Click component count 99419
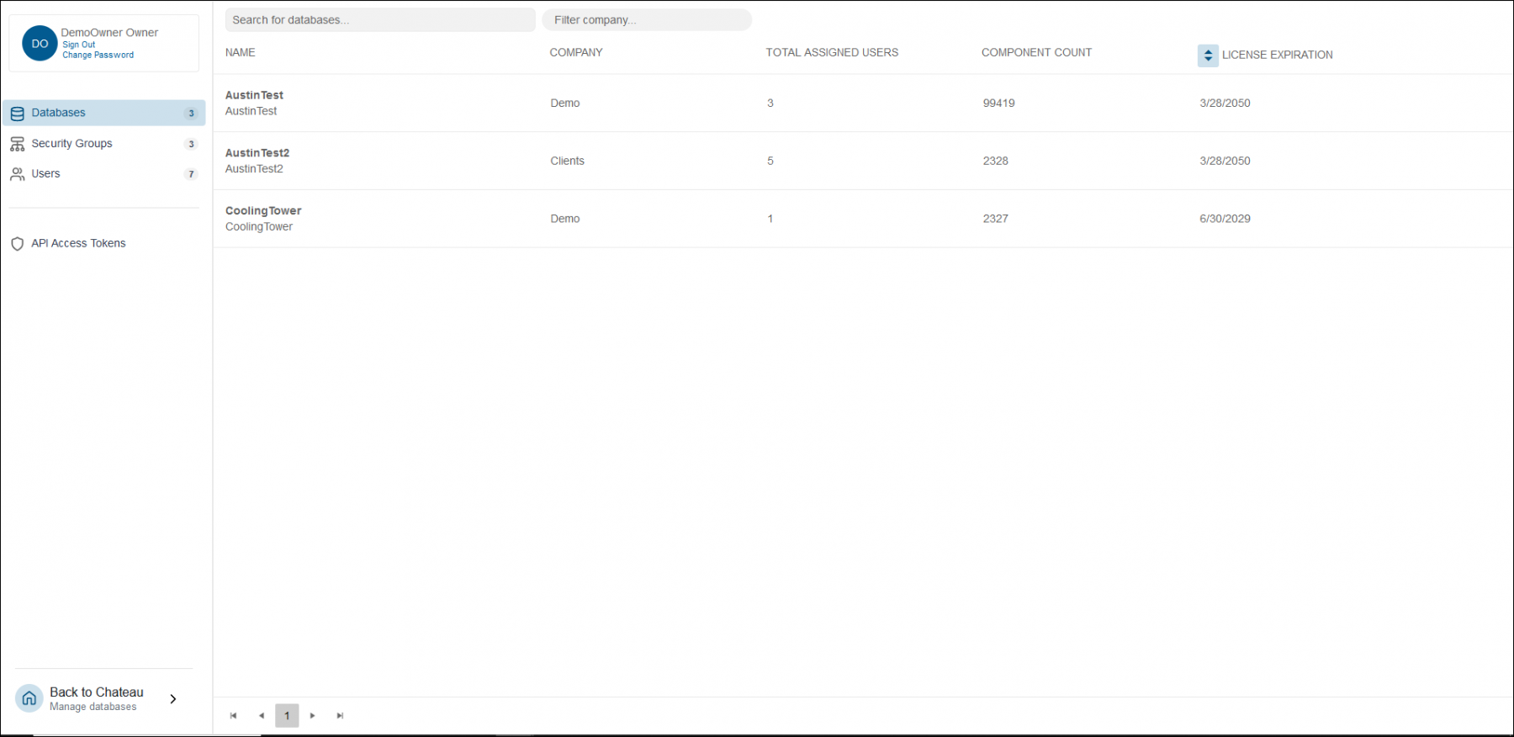The image size is (1514, 737). point(998,103)
